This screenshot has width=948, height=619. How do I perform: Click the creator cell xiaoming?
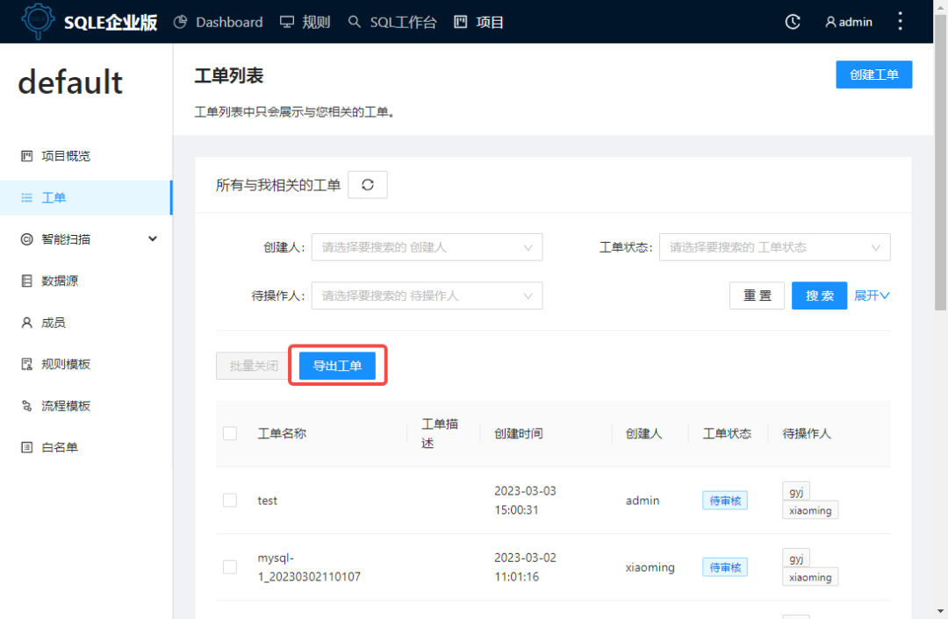(x=650, y=567)
